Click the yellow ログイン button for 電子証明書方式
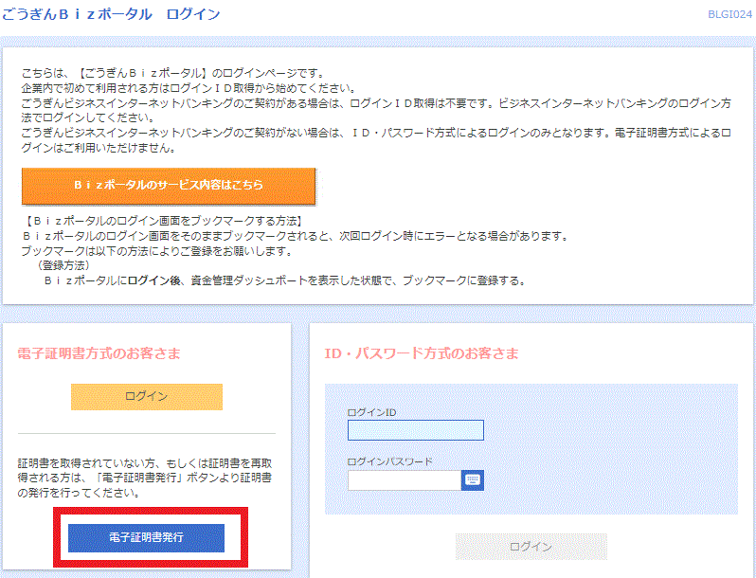 tap(147, 397)
